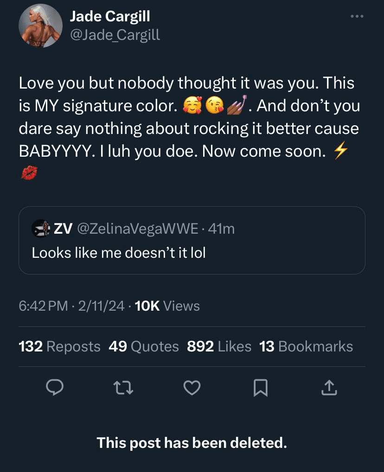Image resolution: width=384 pixels, height=472 pixels.
Task: Click the 6:42 PM timestamp
Action: [43, 306]
